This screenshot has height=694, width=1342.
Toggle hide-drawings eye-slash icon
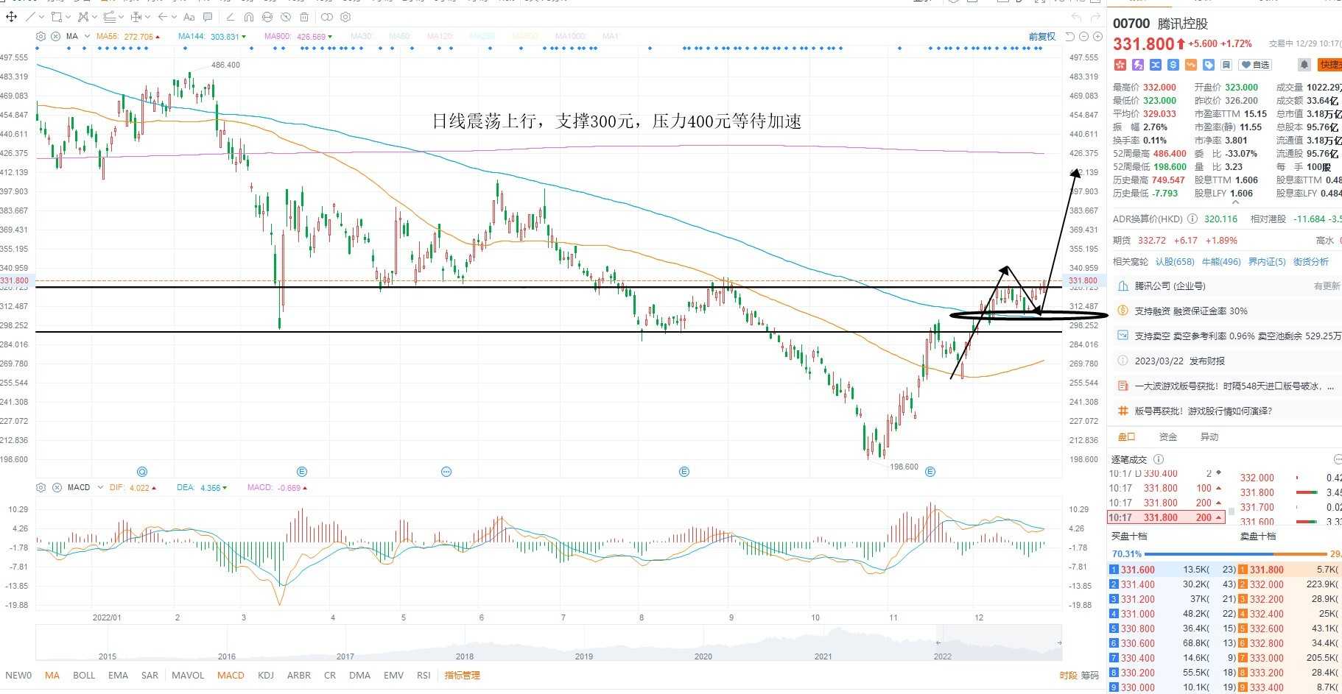[x=286, y=17]
